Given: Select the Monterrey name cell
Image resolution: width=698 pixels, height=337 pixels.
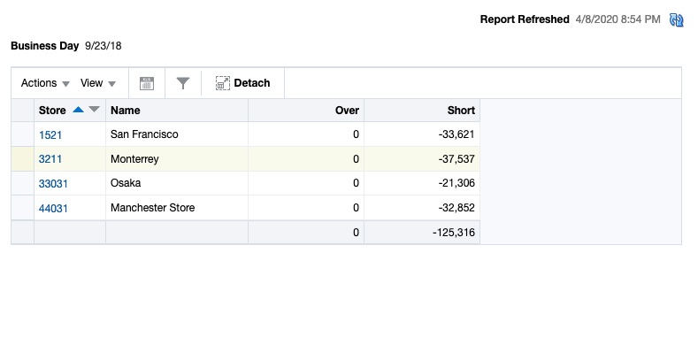Looking at the screenshot, I should [177, 159].
